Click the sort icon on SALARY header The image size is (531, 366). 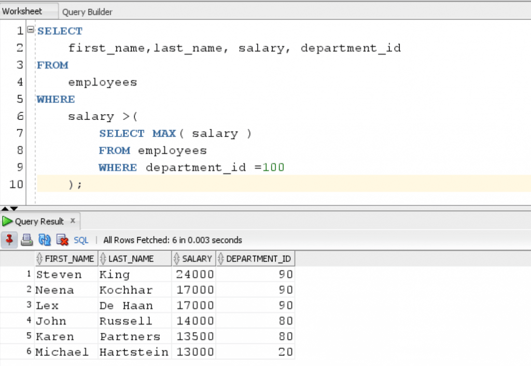click(x=177, y=258)
